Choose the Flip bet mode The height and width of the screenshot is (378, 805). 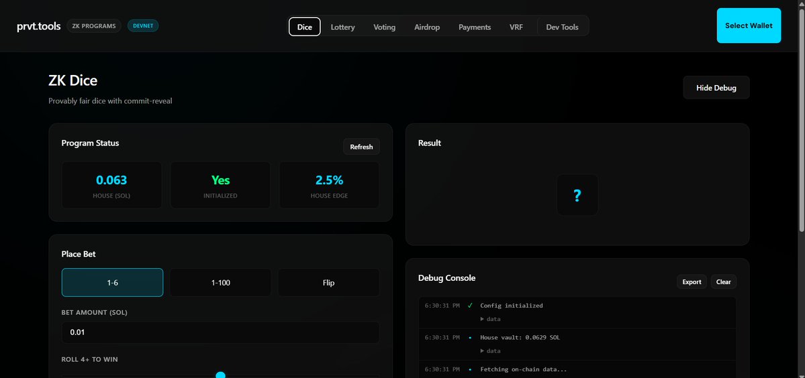[x=328, y=282]
